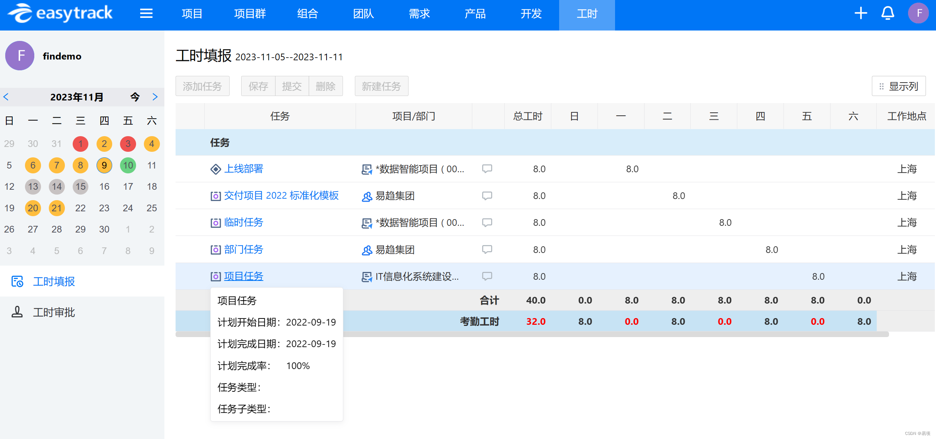Click the task icon beside 项目任务

(x=215, y=276)
